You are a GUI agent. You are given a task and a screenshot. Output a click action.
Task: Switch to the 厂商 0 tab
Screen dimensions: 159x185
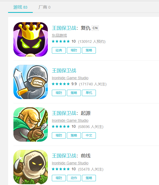pos(44,7)
